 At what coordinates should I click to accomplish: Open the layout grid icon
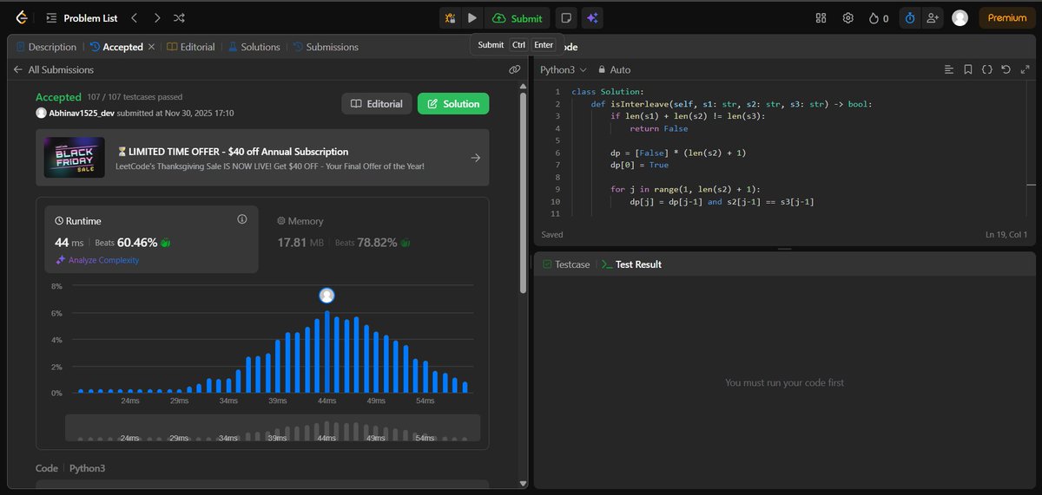pos(821,17)
